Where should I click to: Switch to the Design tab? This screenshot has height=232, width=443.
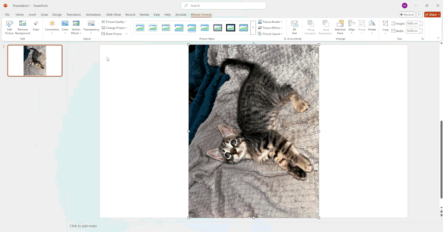57,15
